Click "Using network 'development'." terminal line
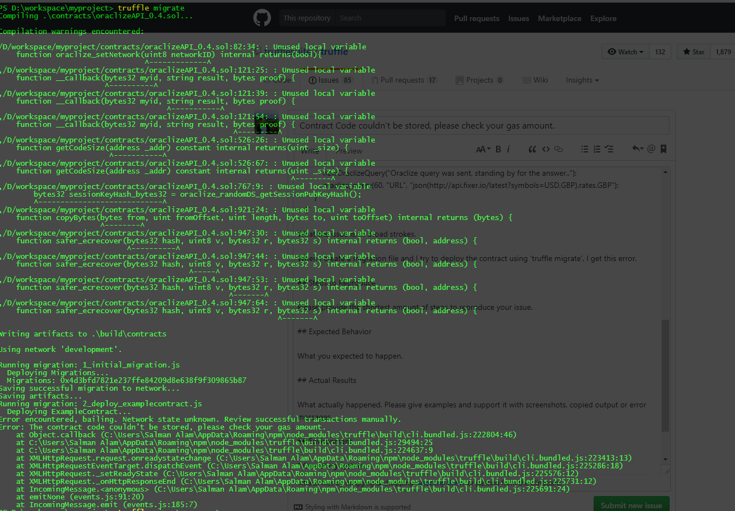Screen dimensions: 735x511 pos(60,349)
